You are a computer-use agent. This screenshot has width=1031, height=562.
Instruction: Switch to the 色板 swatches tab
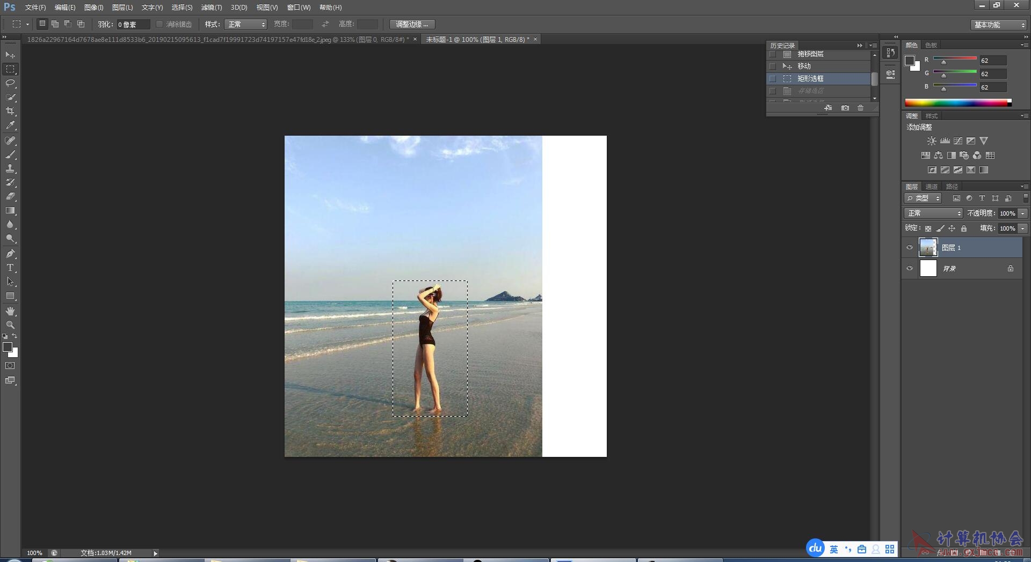tap(931, 45)
